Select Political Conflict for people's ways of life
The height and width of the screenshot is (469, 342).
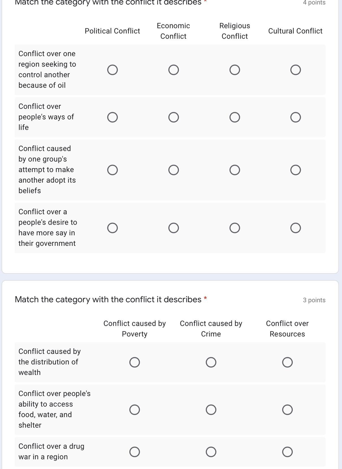click(x=112, y=117)
